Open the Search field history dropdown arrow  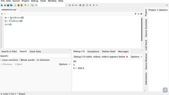[69, 56]
